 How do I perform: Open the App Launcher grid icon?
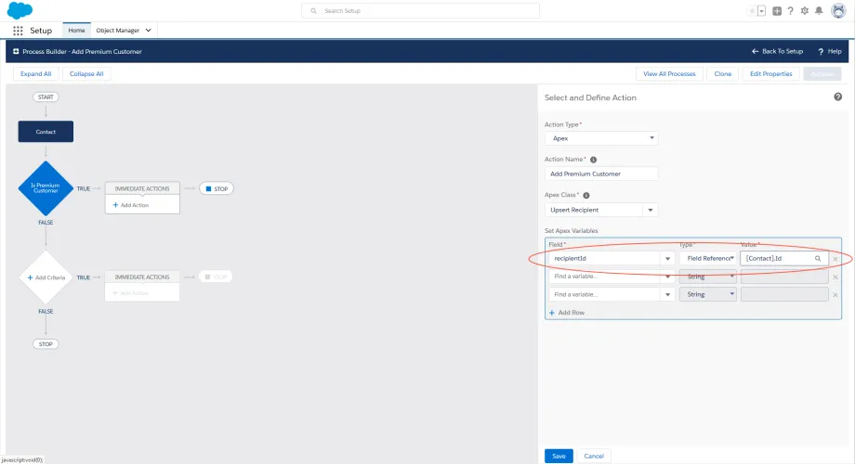point(18,31)
